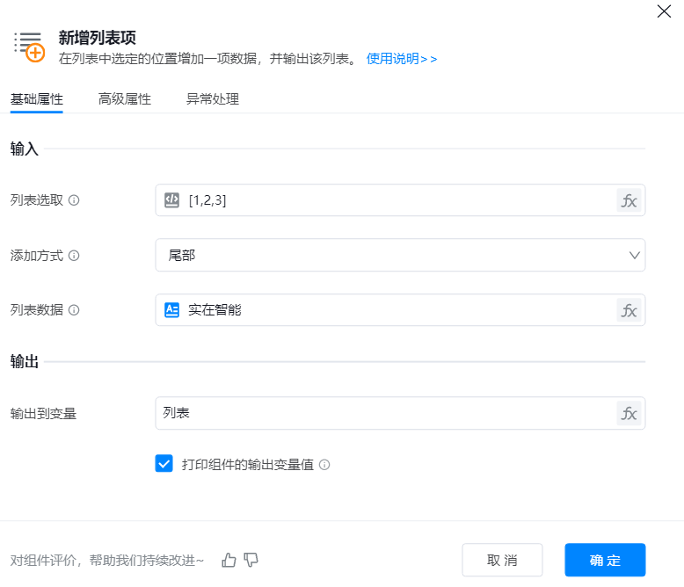Image resolution: width=684 pixels, height=587 pixels.
Task: Click the thumbs up rating icon
Action: coord(229,560)
